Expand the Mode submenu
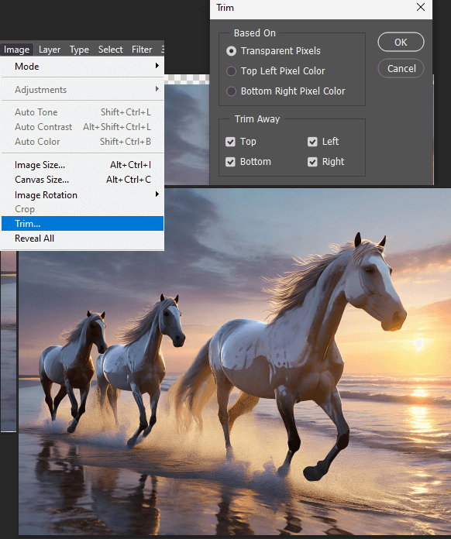The height and width of the screenshot is (539, 451). click(x=83, y=67)
